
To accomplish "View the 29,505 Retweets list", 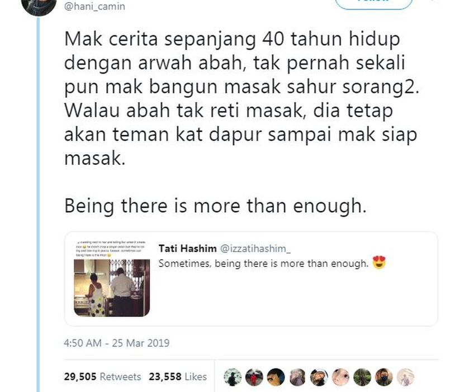I will tap(102, 376).
